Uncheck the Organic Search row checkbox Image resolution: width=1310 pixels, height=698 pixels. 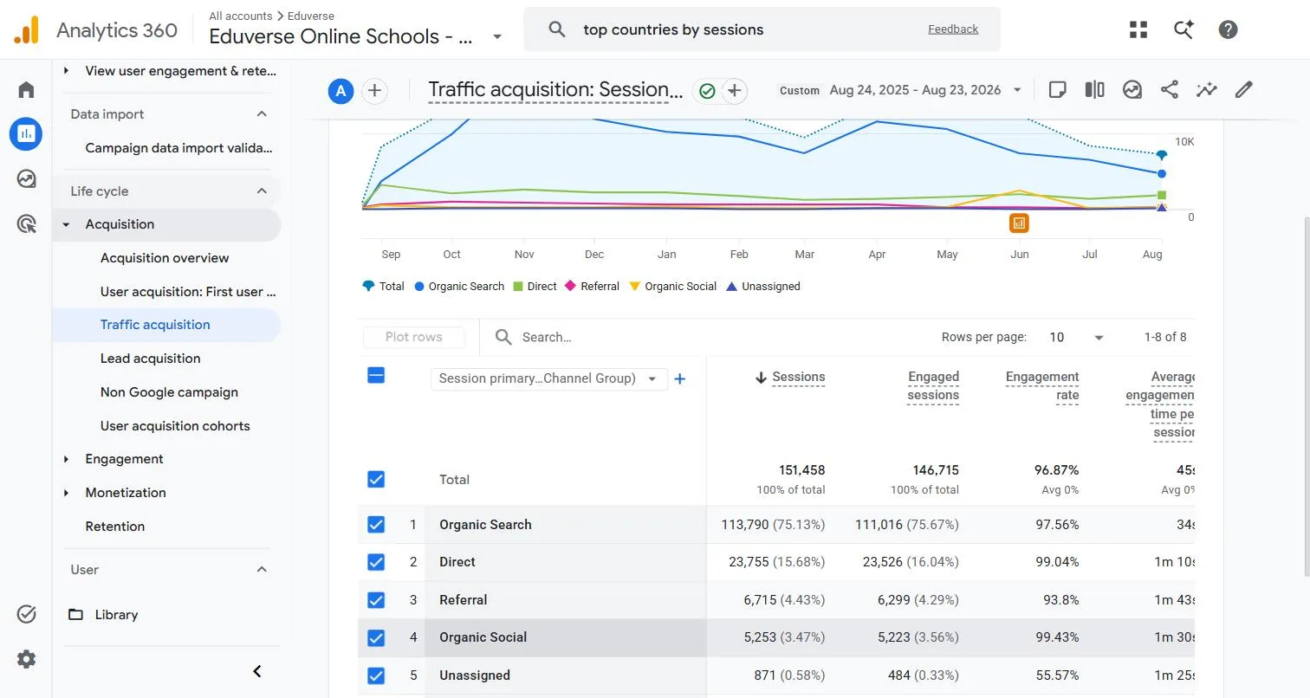point(376,524)
